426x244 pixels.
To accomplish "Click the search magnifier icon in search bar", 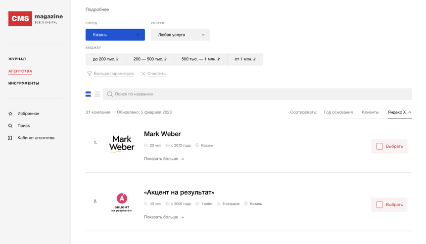I will [x=110, y=94].
